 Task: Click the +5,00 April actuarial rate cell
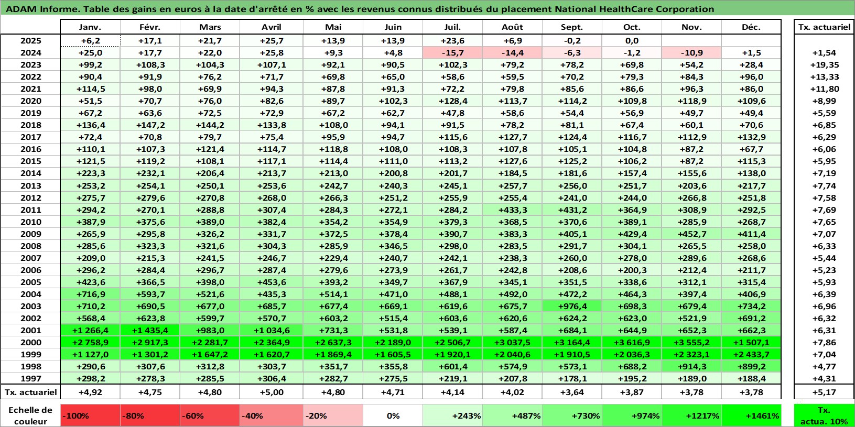pyautogui.click(x=272, y=392)
